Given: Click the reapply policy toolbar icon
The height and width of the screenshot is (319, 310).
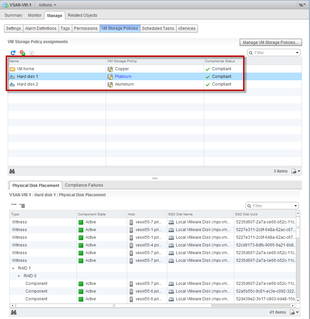Looking at the screenshot, I should point(31,52).
